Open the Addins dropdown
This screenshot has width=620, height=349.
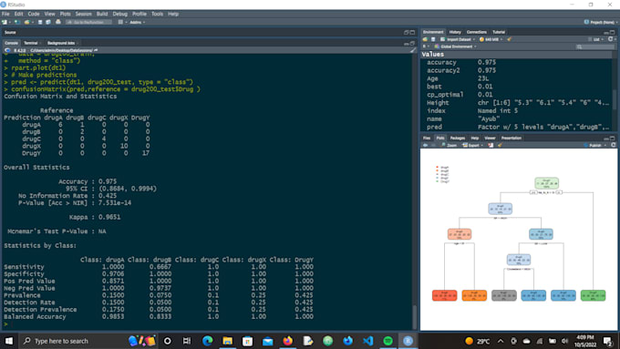137,22
